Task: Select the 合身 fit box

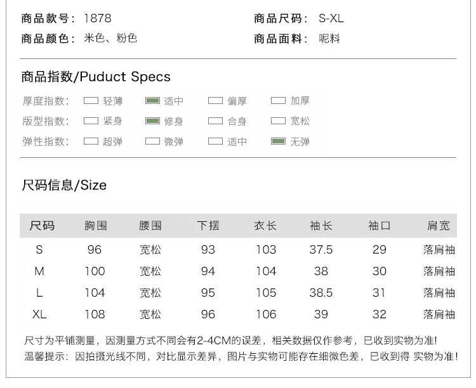Action: pos(215,120)
